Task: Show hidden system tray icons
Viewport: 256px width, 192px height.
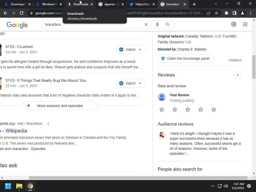Action: 213,186
